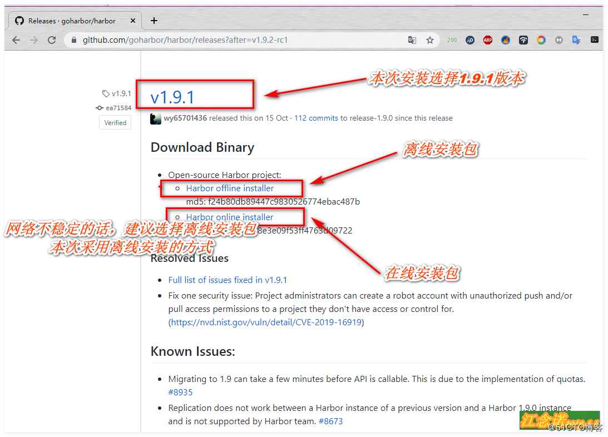Click the bookmark star icon
This screenshot has width=608, height=437.
[430, 39]
